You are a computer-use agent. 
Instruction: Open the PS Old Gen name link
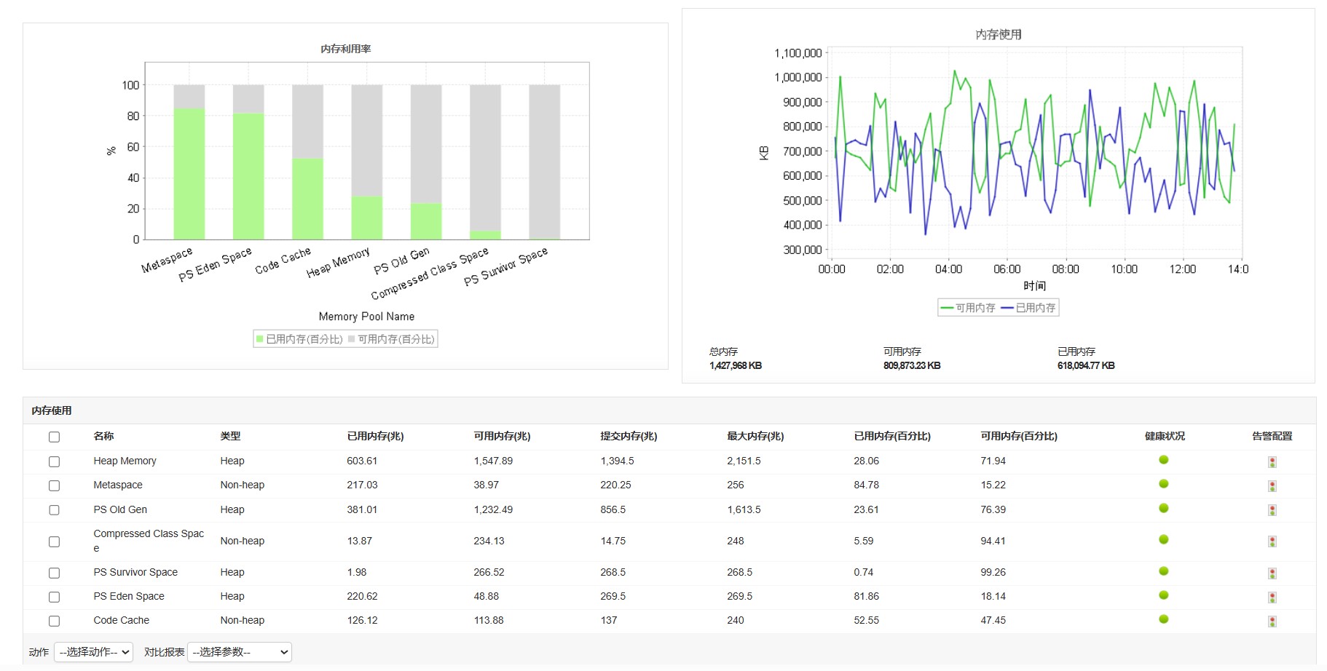(120, 510)
